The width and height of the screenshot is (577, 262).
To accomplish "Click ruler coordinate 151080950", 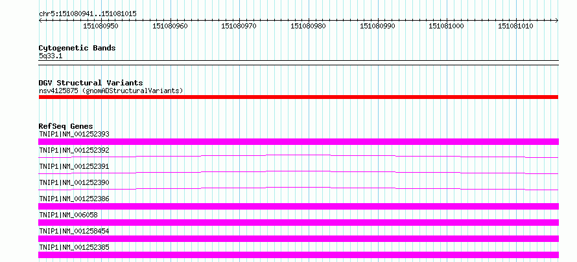I will (x=101, y=27).
